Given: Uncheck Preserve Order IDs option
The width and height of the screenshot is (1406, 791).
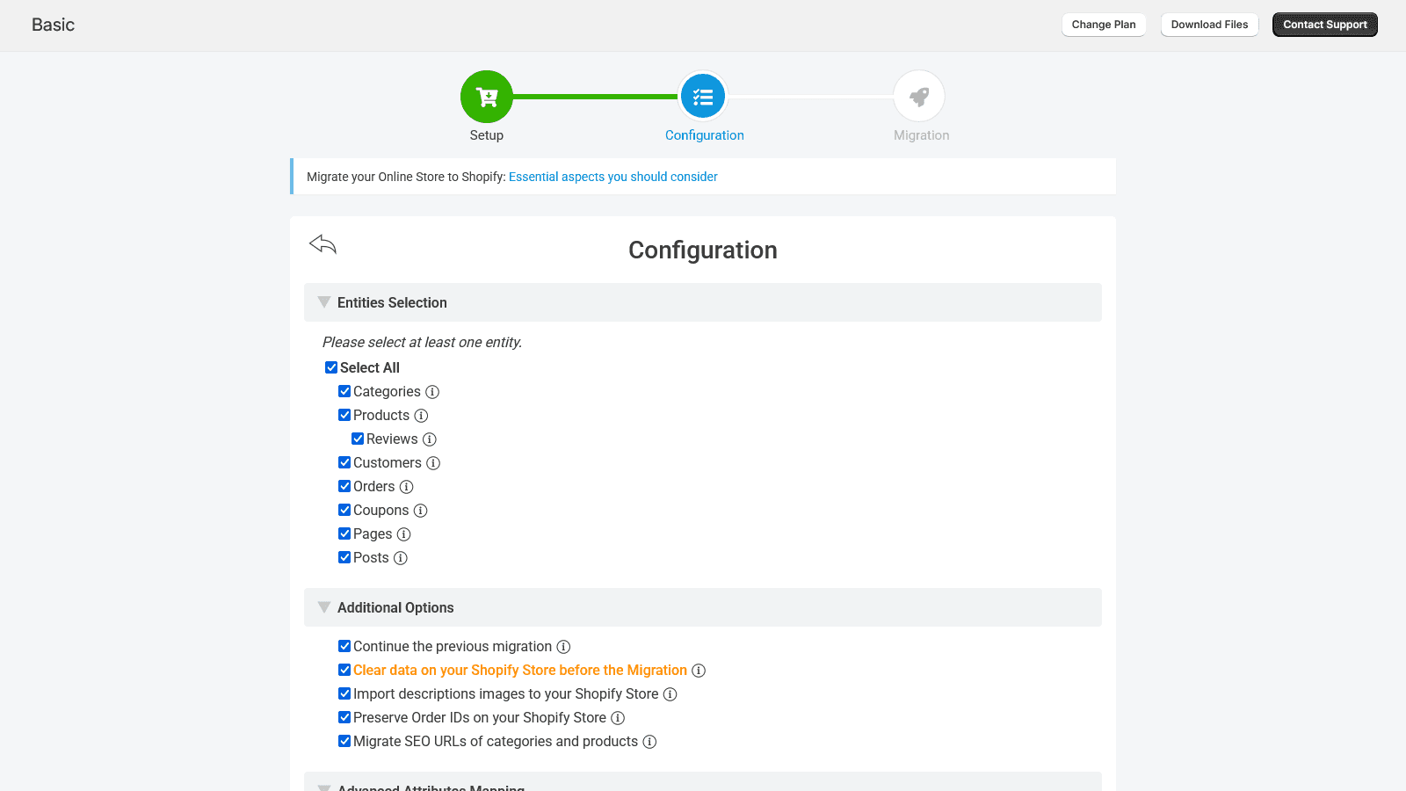Looking at the screenshot, I should (344, 717).
